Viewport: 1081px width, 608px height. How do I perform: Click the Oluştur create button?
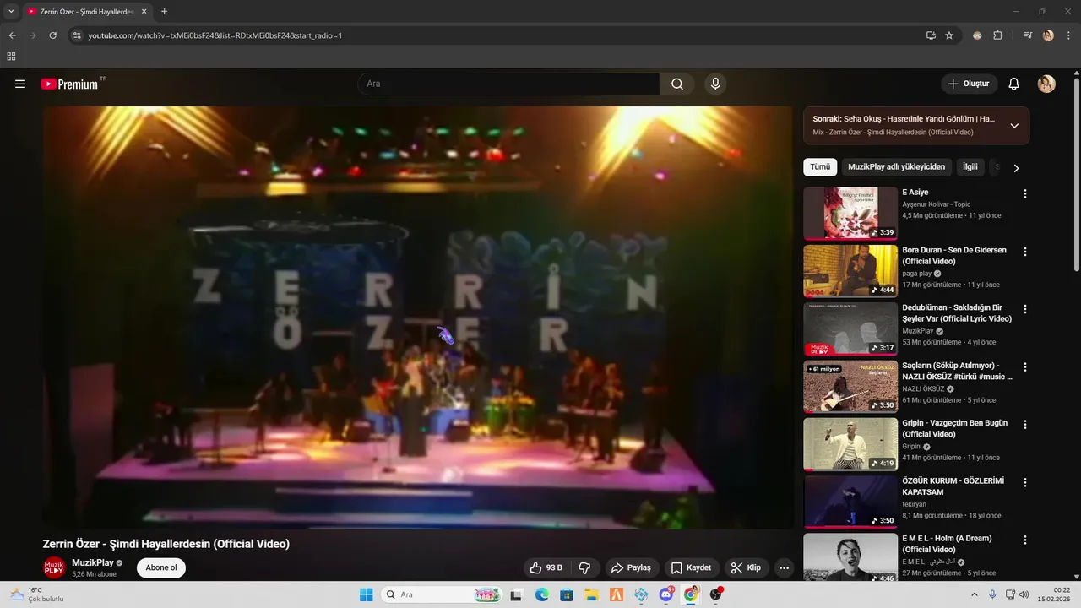969,84
